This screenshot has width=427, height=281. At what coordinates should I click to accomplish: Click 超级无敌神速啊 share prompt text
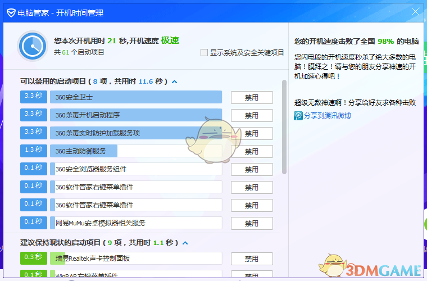[x=355, y=103]
